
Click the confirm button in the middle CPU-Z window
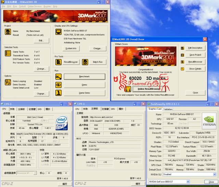(138, 184)
